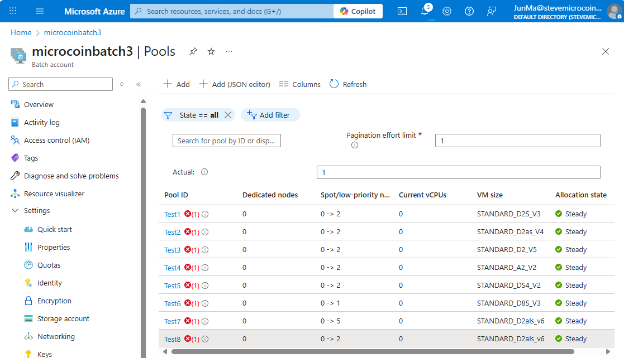Open pool Test4
Viewport: 624px width, 358px height.
172,268
